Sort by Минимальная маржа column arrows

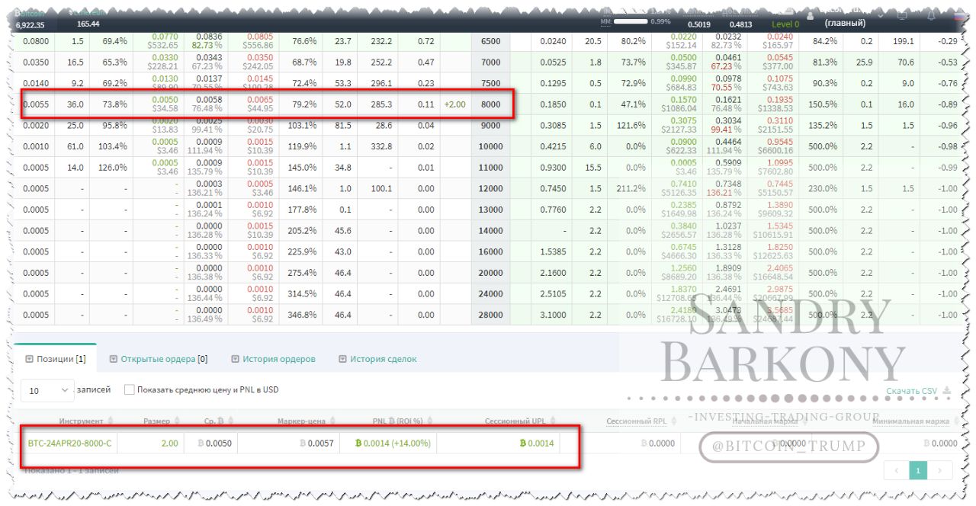(x=956, y=421)
